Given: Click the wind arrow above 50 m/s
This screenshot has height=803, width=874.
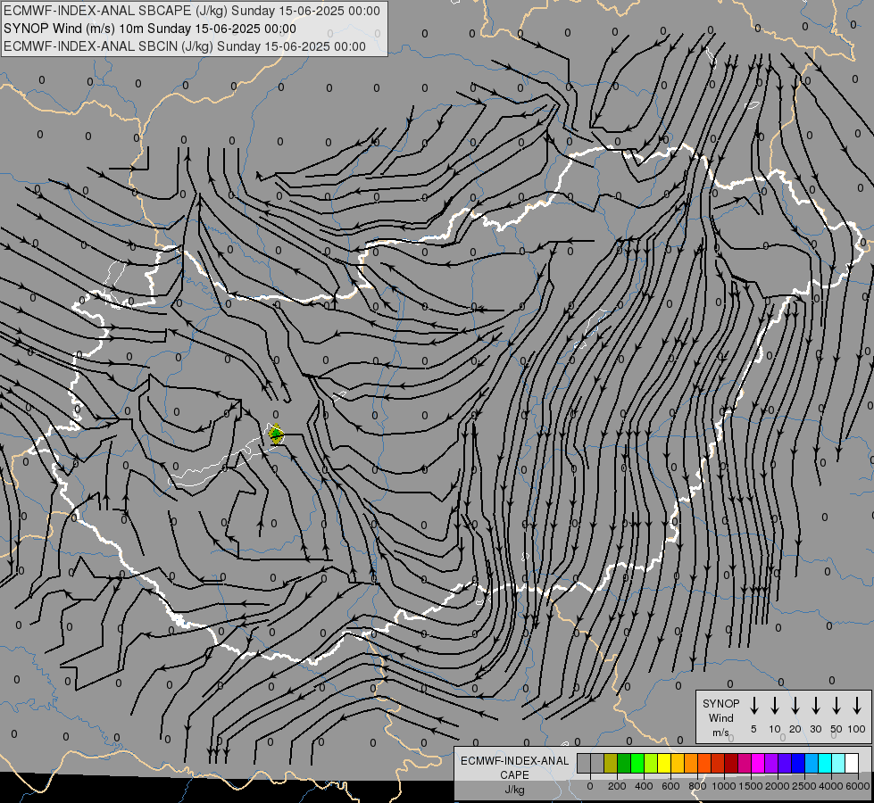Looking at the screenshot, I should (x=837, y=706).
